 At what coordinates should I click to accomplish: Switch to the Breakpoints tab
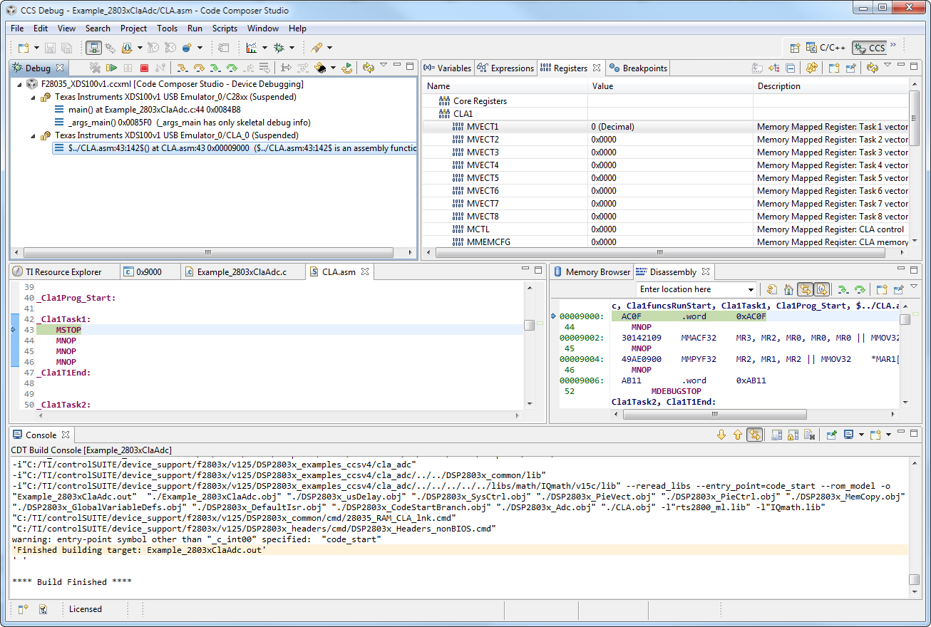click(x=639, y=68)
